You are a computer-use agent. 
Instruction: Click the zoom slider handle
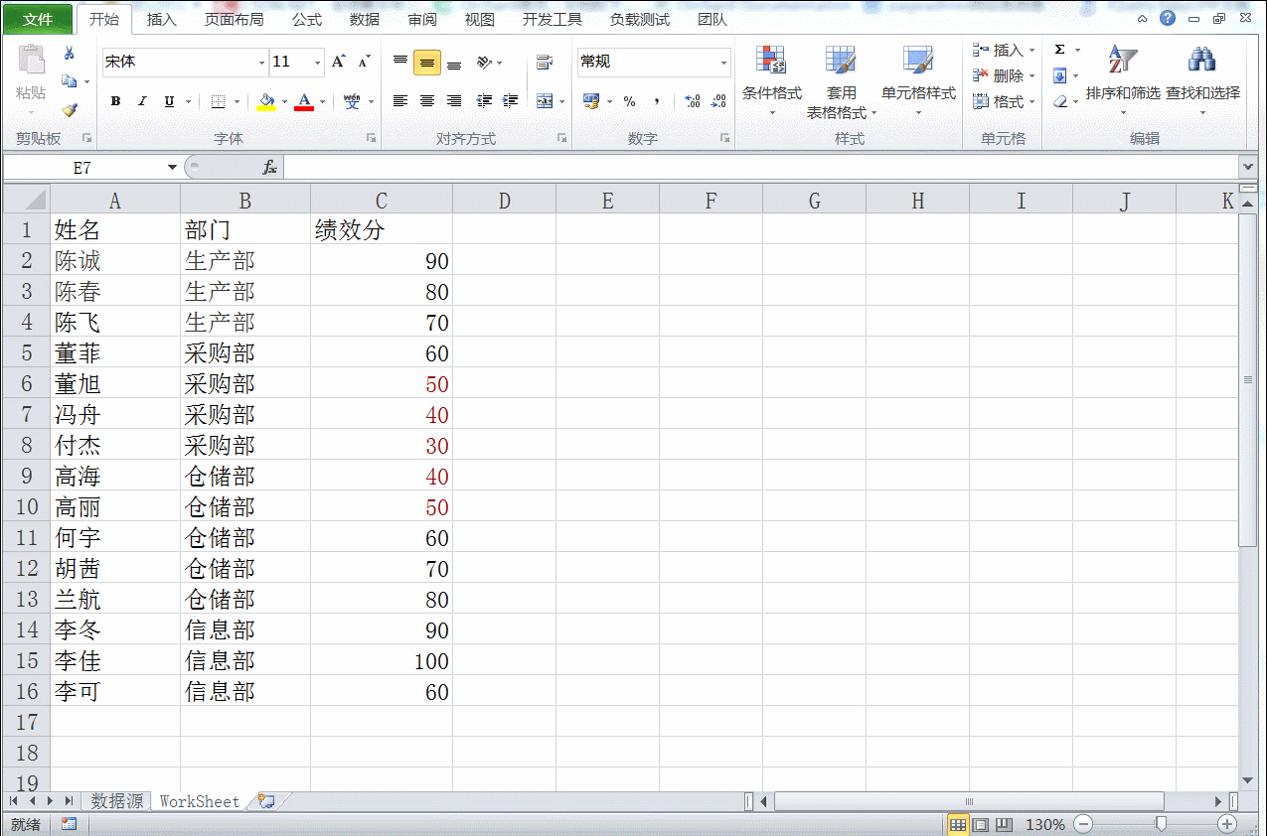[1160, 824]
